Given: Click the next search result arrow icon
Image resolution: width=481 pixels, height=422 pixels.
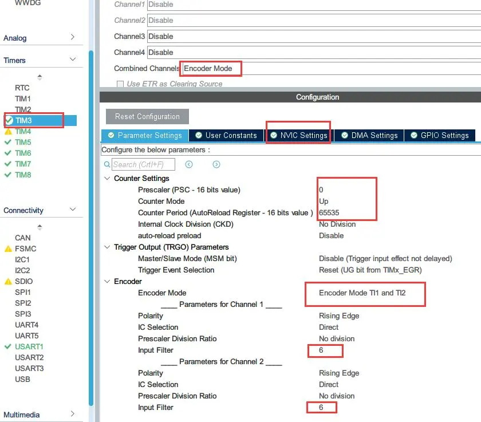Looking at the screenshot, I should click(216, 164).
